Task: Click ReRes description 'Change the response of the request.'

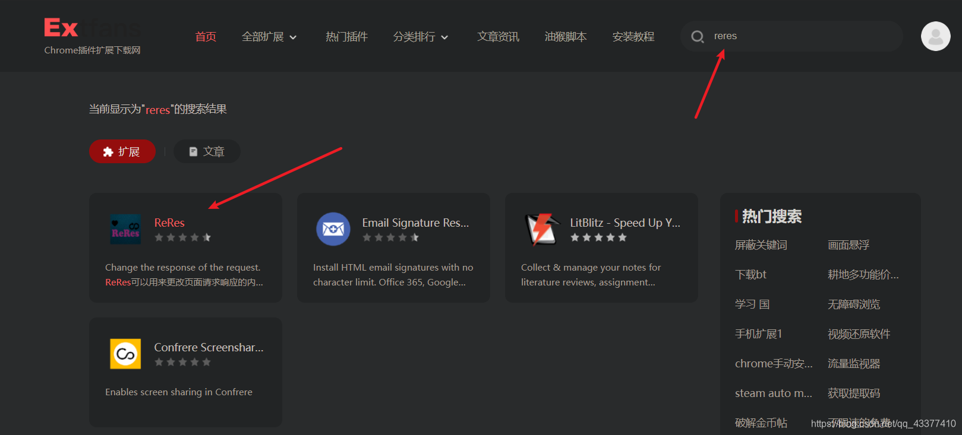Action: click(x=182, y=267)
